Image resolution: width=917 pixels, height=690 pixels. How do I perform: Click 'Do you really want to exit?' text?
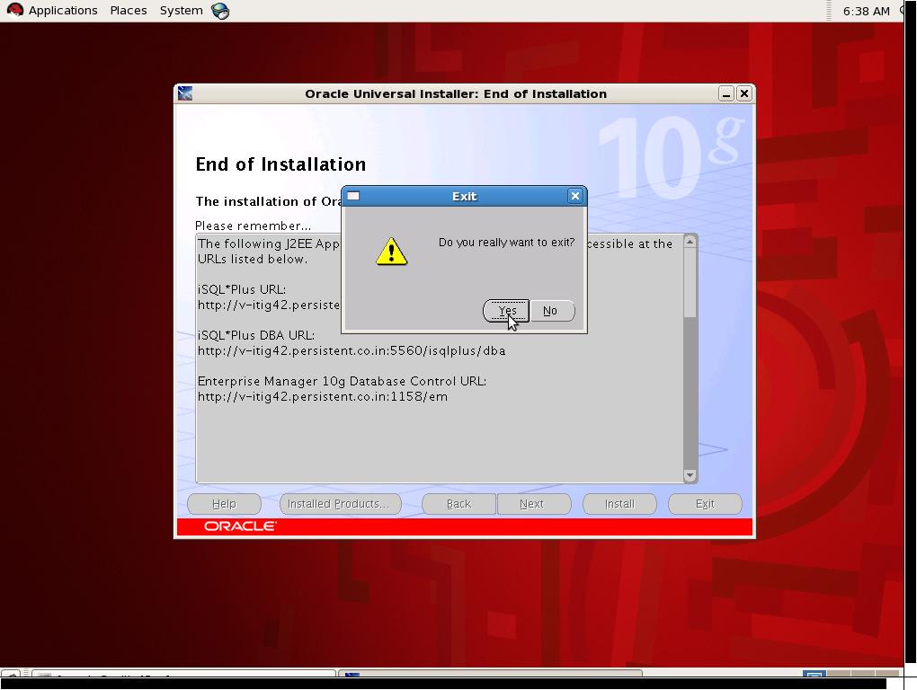[506, 243]
